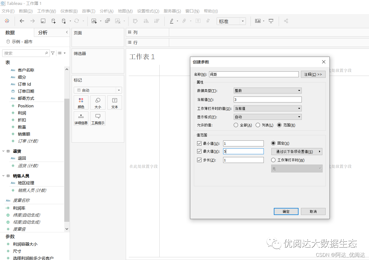Click the swap rows and columns icon
This screenshot has width=369, height=260.
pos(135,21)
